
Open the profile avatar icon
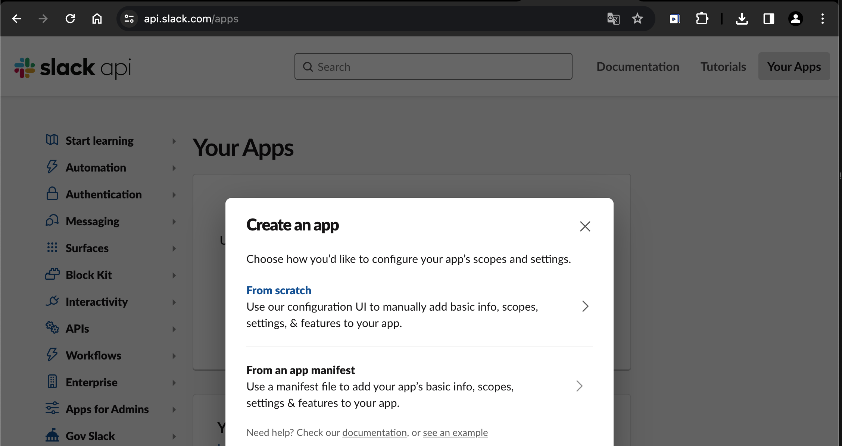[796, 19]
